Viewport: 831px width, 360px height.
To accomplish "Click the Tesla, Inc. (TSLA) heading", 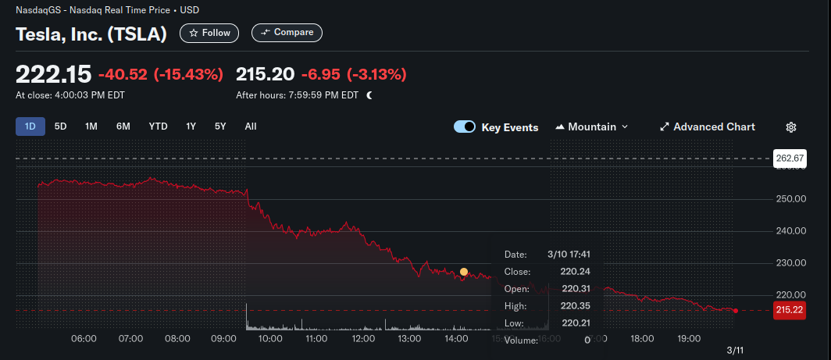I will (91, 34).
